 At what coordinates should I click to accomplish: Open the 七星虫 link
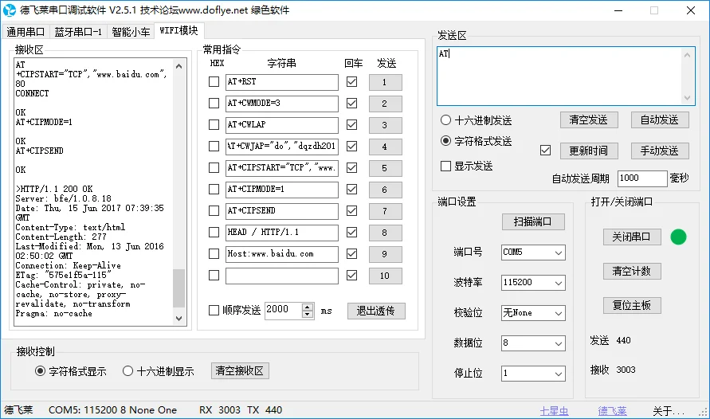(x=554, y=411)
